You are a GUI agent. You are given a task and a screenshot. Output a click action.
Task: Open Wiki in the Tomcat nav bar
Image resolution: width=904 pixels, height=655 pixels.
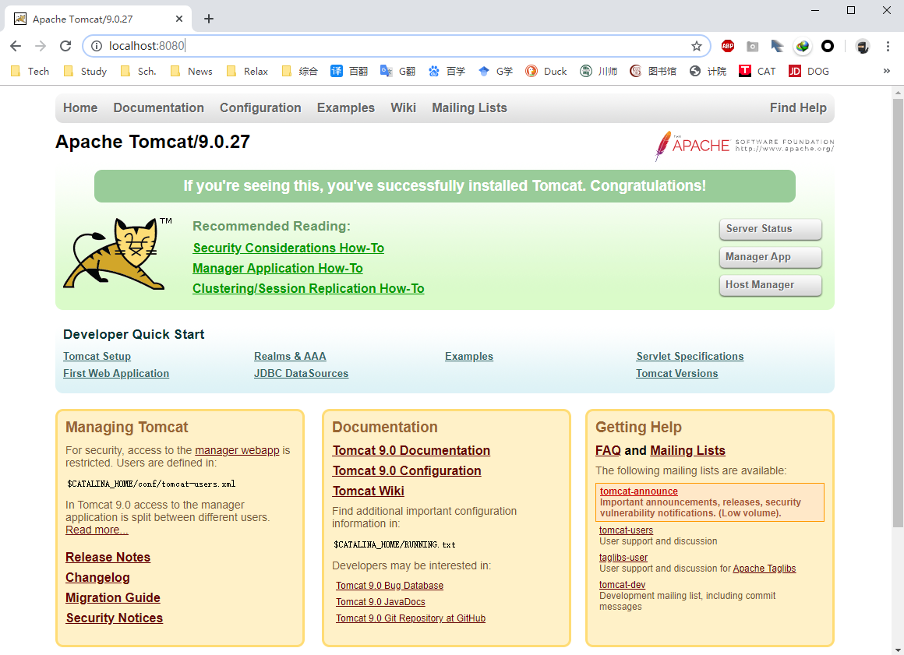coord(403,107)
